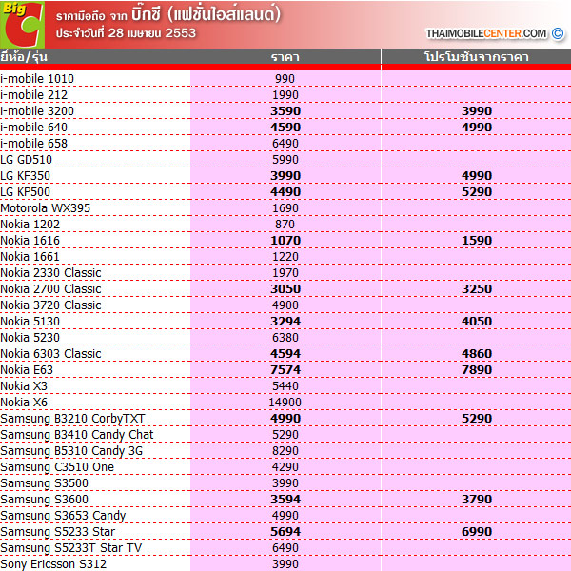This screenshot has height=571, width=571.
Task: Click promotion price 4860 for Nokia 6303
Action: (477, 354)
